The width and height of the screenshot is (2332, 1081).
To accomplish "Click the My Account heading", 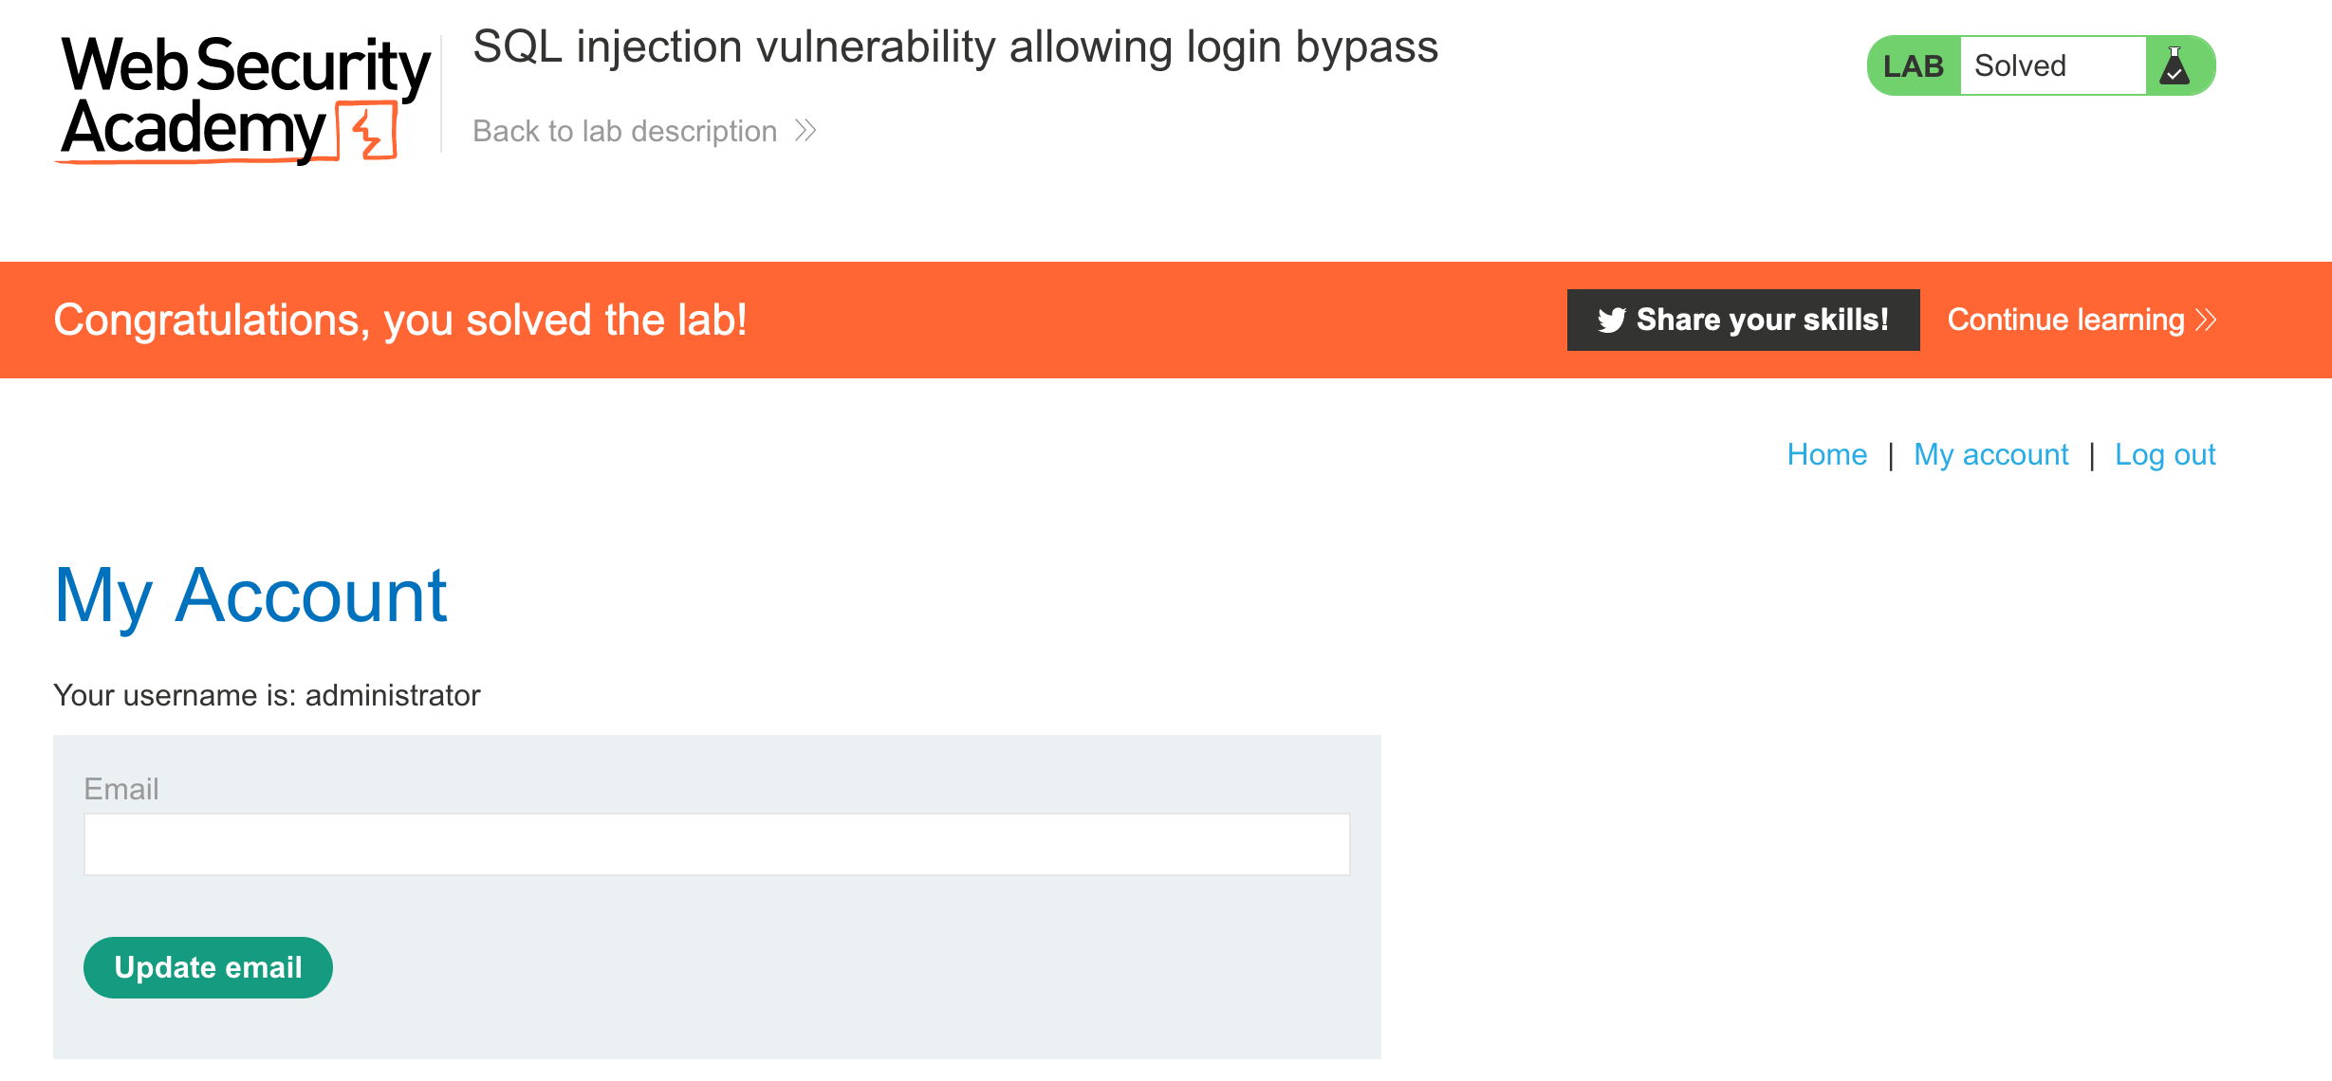I will [250, 595].
